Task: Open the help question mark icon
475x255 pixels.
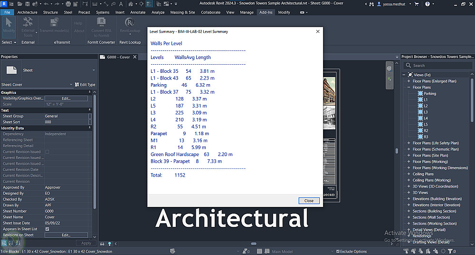Action: pos(427,4)
